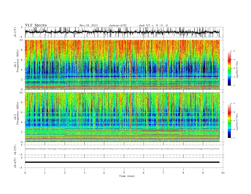This screenshot has height=194, width=251.
Task: Click the time axis tick label "4"
Action: coord(104,173)
